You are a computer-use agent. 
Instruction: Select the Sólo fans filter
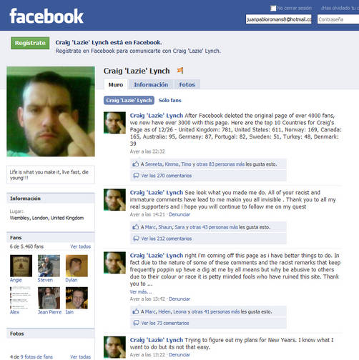tap(170, 101)
